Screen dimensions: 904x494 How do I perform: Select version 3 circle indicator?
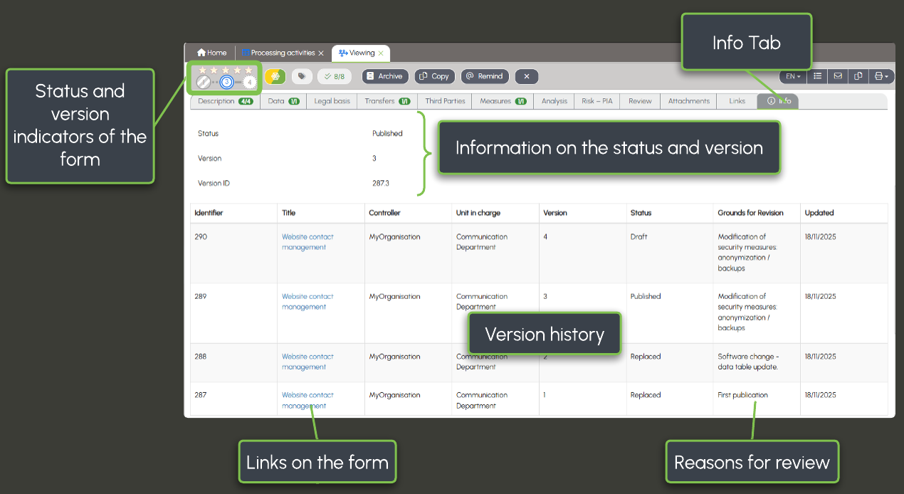[x=226, y=83]
